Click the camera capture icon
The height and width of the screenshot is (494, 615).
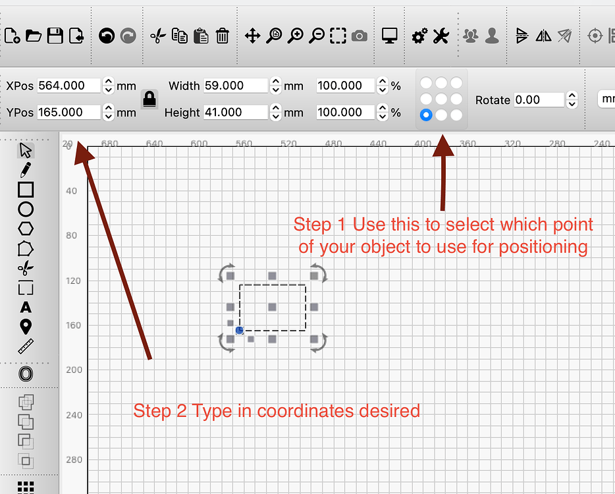point(359,36)
